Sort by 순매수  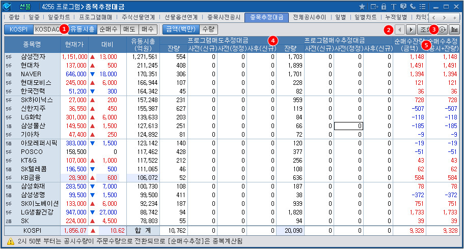click(x=108, y=29)
